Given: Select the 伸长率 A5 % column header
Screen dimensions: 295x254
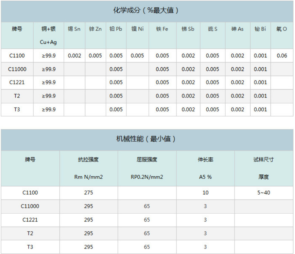Looking at the screenshot, I should (x=205, y=168).
